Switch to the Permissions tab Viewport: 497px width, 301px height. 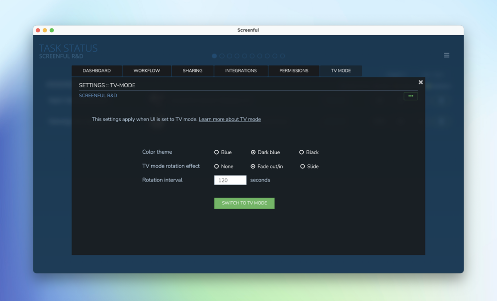point(294,71)
